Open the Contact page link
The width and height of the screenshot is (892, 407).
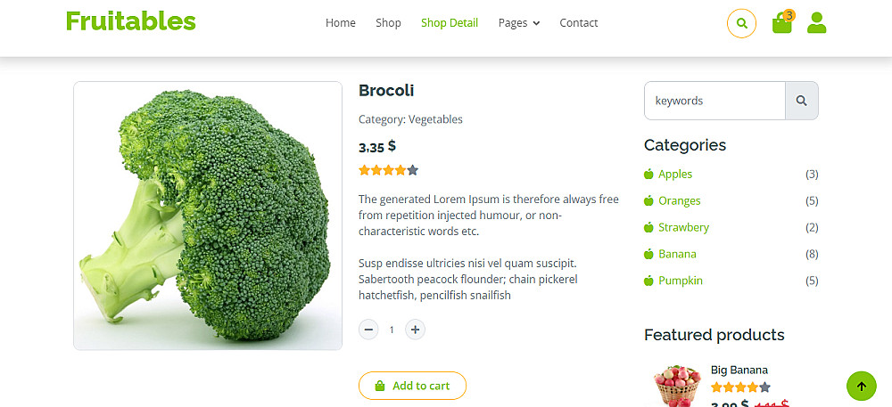point(579,23)
